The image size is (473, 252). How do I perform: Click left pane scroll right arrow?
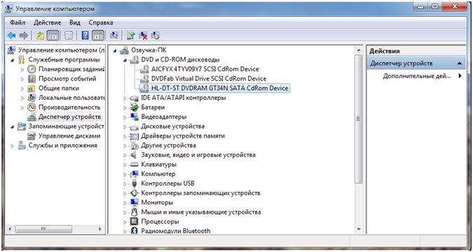(x=100, y=229)
